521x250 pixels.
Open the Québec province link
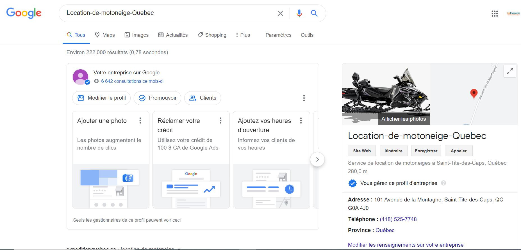(385, 230)
